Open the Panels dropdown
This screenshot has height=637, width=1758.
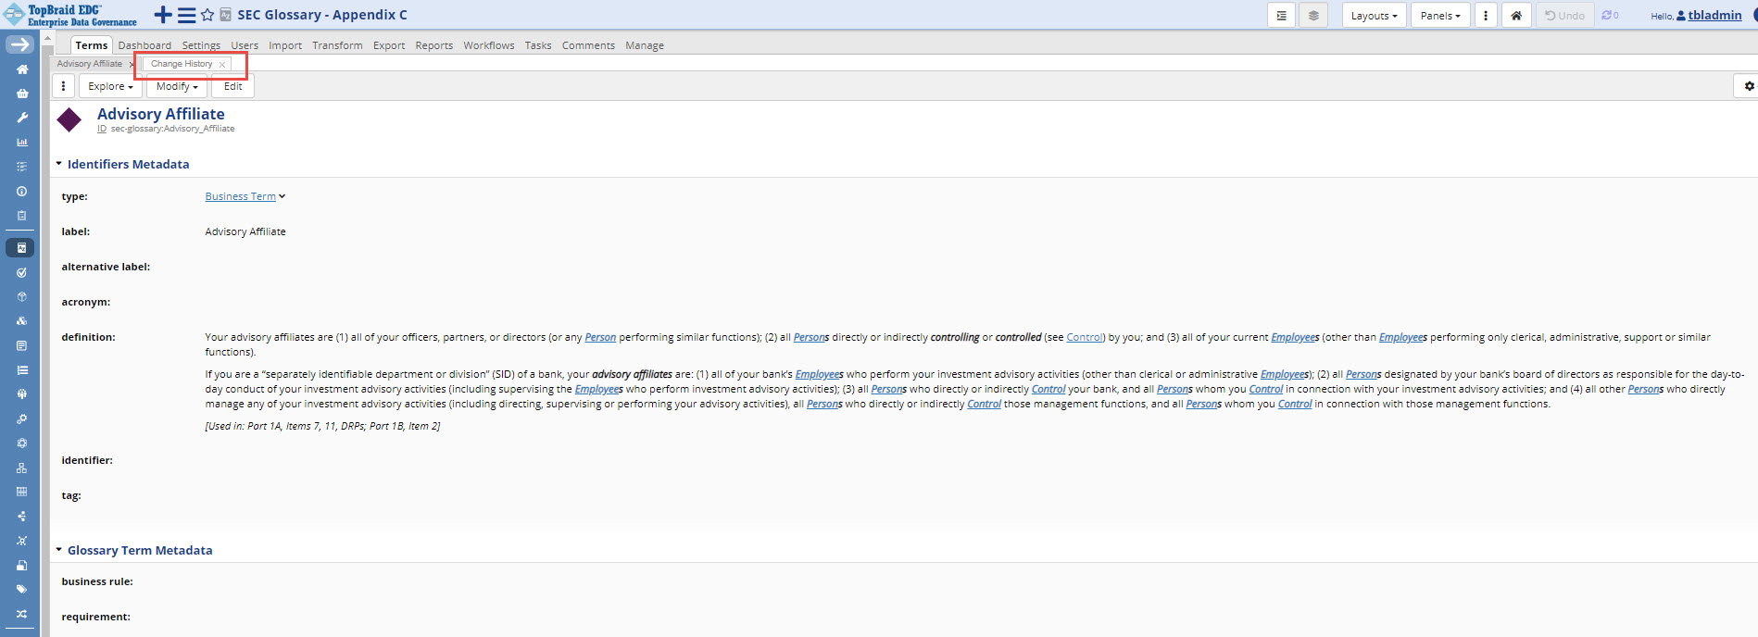tap(1440, 16)
